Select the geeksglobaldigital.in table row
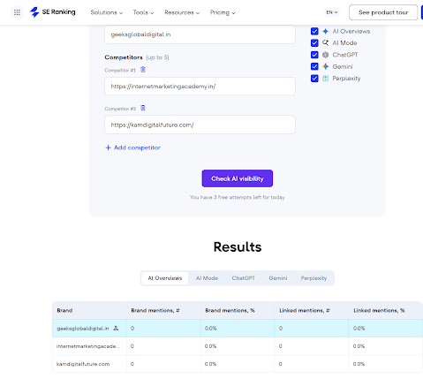Screen dimensions: 423x386 [238, 328]
